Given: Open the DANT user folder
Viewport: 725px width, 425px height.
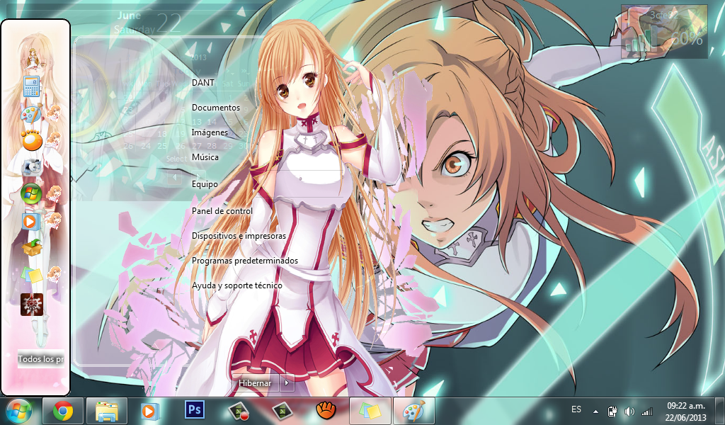Looking at the screenshot, I should coord(203,83).
